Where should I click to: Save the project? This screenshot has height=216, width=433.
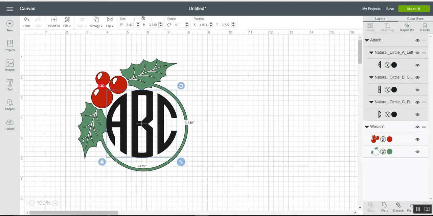pyautogui.click(x=390, y=9)
